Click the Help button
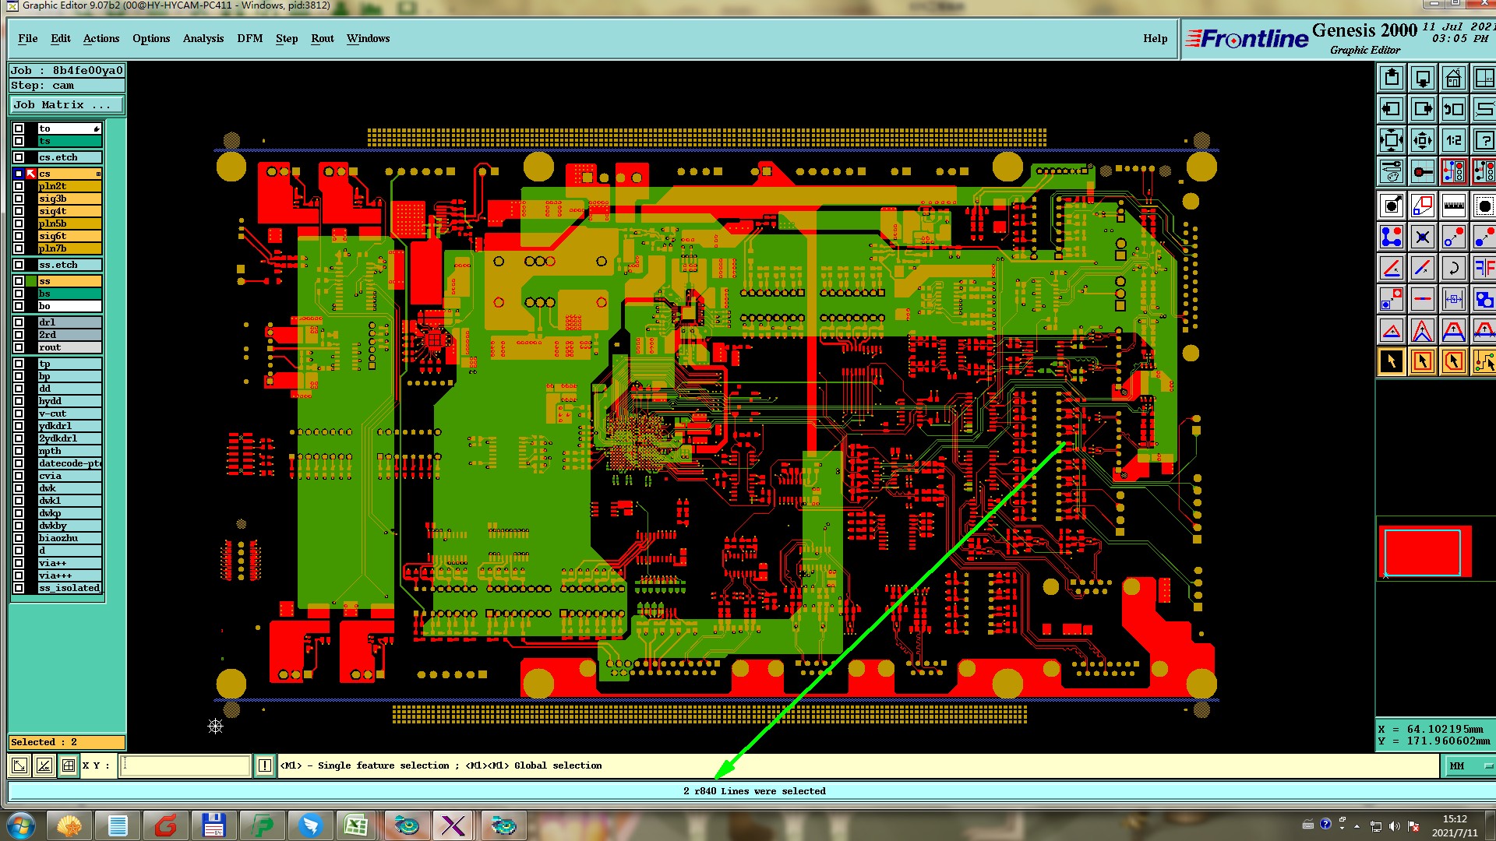Screen dimensions: 1496x841 tap(1155, 38)
